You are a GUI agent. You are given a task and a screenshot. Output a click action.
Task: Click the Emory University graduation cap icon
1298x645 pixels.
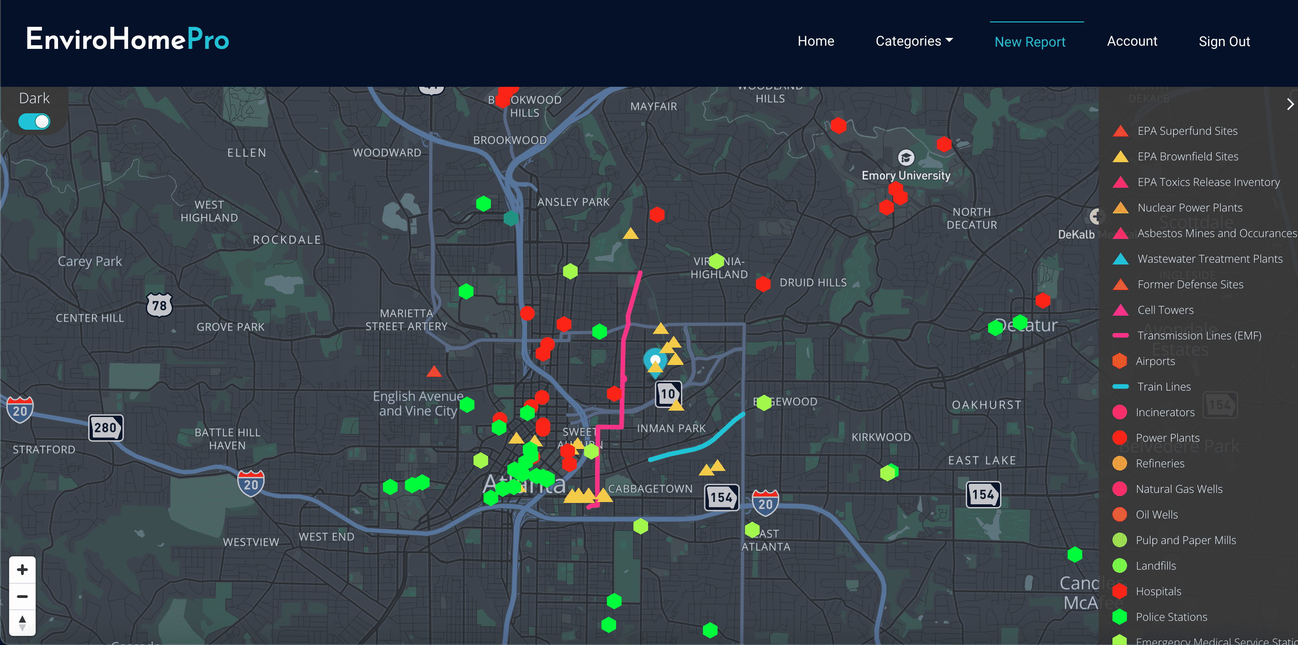point(906,158)
